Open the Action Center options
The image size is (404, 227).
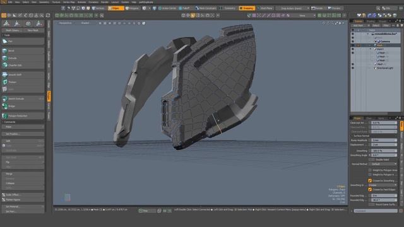pos(167,8)
